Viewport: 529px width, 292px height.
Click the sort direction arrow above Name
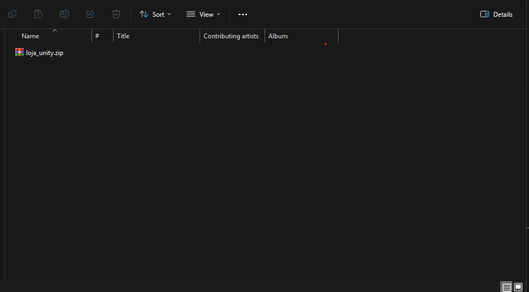coord(55,31)
